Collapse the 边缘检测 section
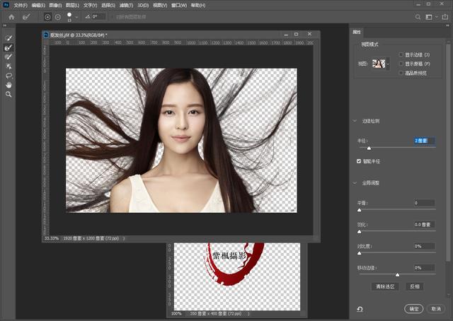This screenshot has width=453, height=321. 355,121
